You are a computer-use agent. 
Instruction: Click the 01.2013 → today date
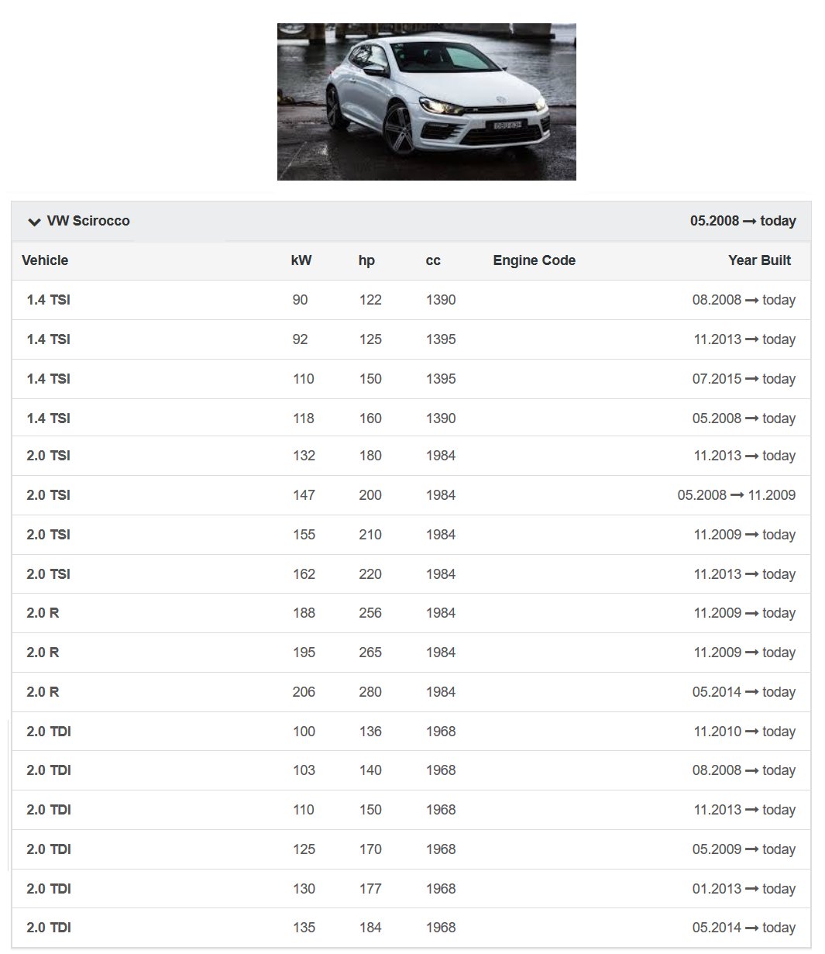tap(744, 889)
